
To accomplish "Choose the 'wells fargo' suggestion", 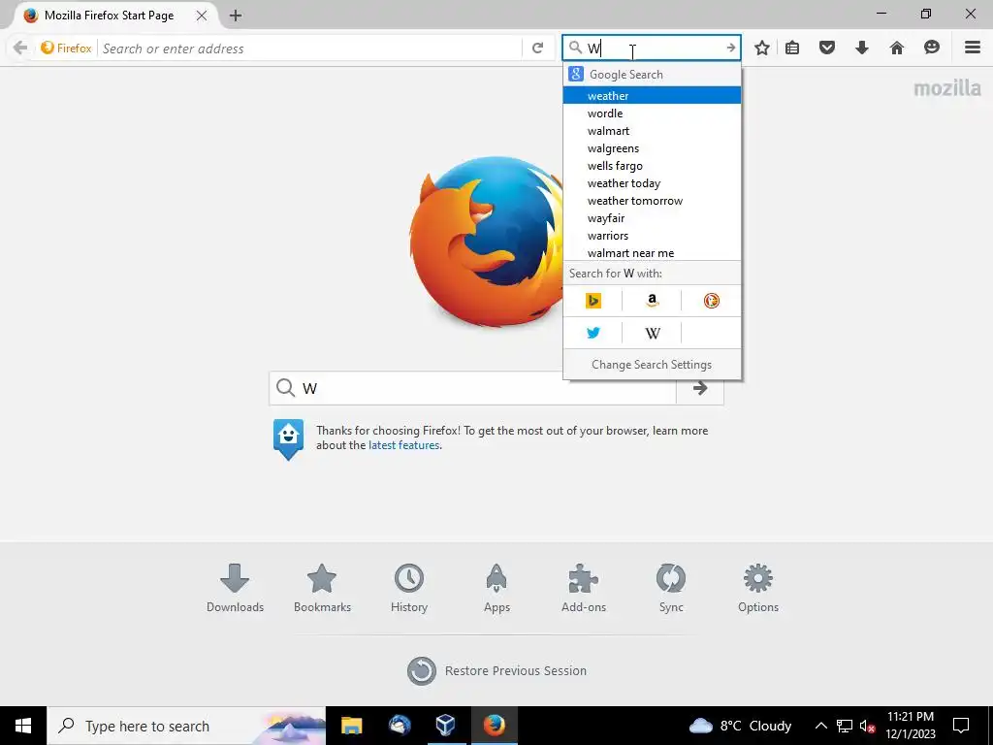I will (x=652, y=166).
